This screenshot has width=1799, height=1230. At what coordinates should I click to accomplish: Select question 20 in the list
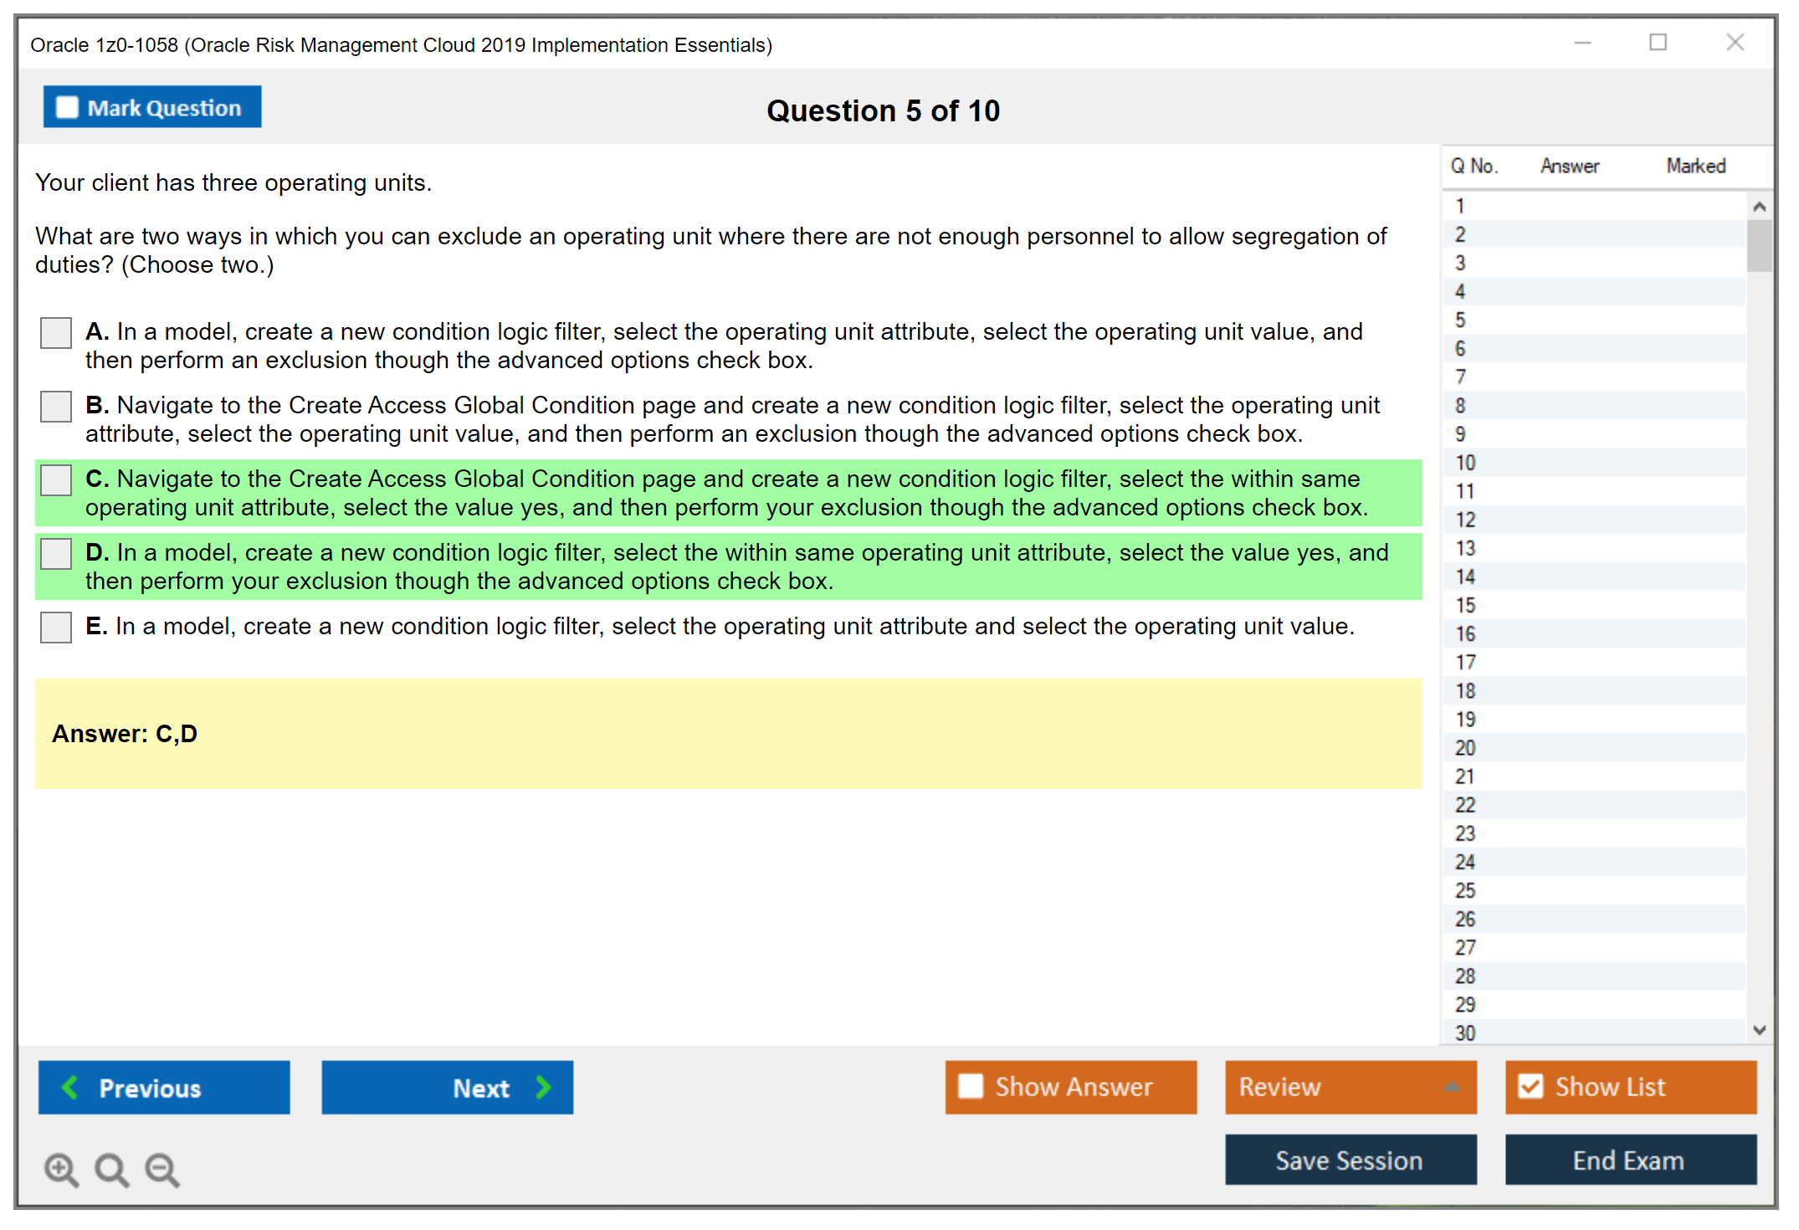(x=1465, y=748)
